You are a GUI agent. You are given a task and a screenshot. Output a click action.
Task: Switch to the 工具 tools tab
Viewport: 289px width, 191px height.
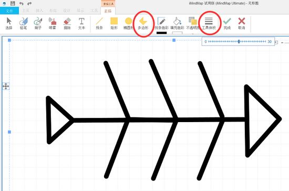[94, 11]
